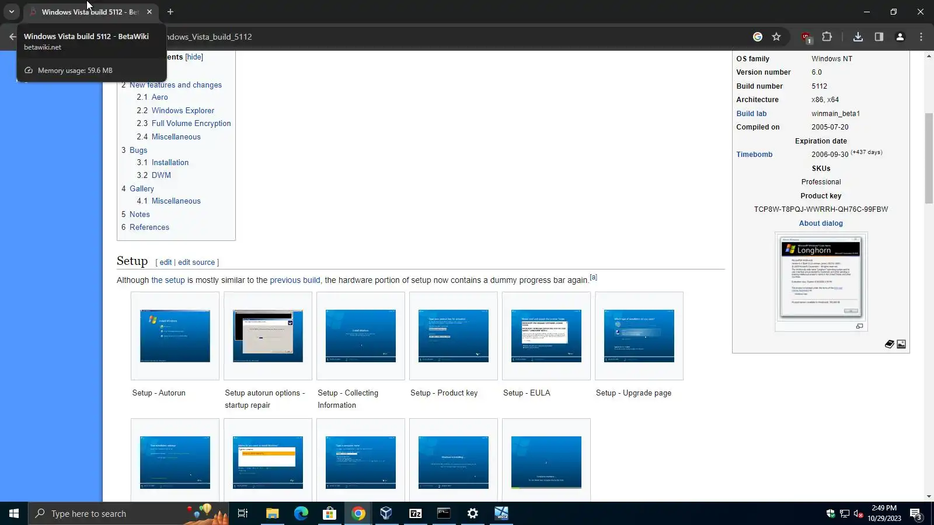This screenshot has width=934, height=525.
Task: Open File Explorer from taskbar
Action: point(272,513)
